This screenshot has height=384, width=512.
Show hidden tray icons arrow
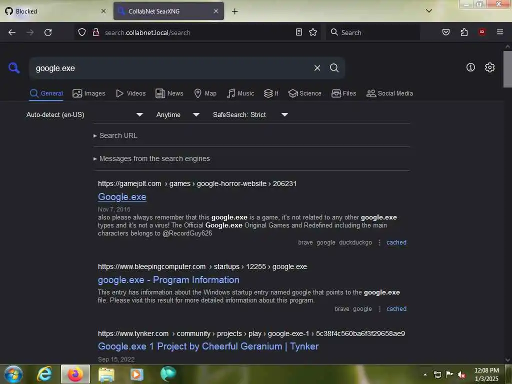click(425, 375)
